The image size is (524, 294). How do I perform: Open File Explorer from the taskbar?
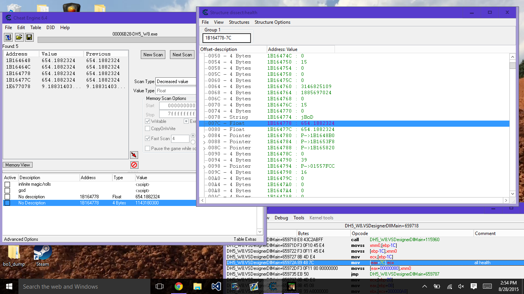coord(197,286)
